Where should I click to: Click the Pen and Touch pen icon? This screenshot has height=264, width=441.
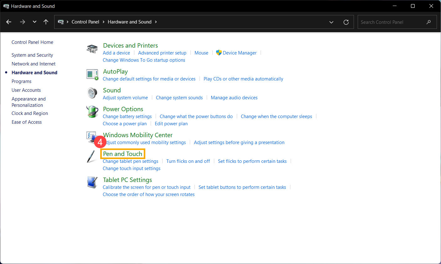point(91,157)
